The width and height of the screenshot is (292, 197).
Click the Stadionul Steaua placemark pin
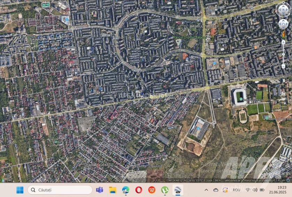pos(241,99)
